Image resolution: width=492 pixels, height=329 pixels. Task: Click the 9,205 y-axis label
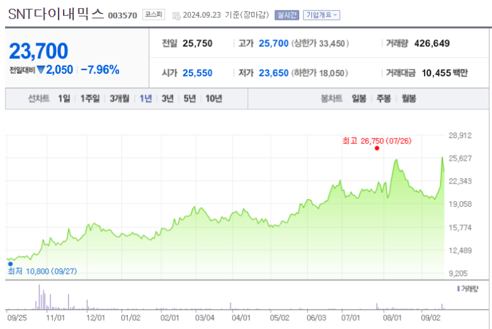click(458, 273)
